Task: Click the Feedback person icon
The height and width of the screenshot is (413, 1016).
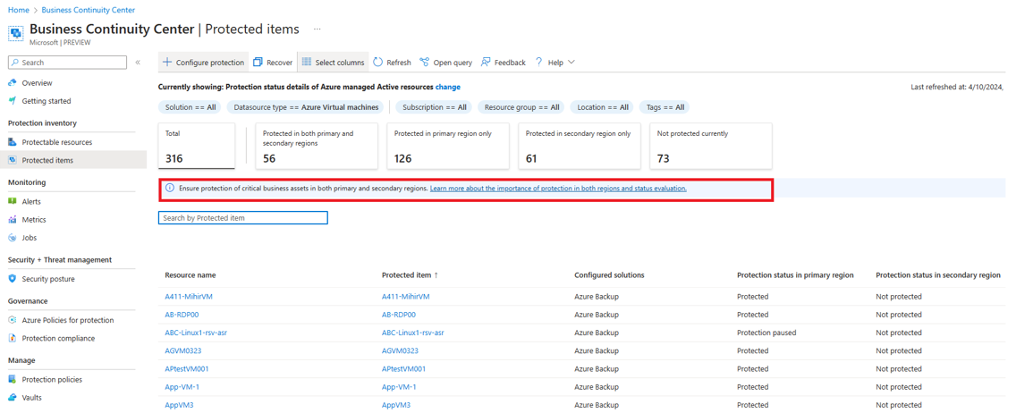Action: 486,63
